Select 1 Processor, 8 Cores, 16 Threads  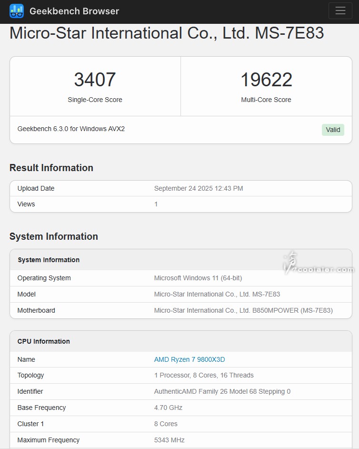pyautogui.click(x=204, y=375)
